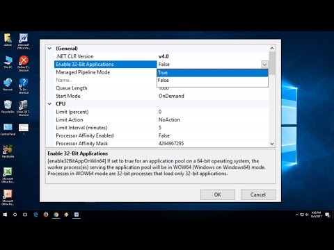334x250 pixels.
Task: Open the Recycle Bin desktop icon
Action: coord(8,107)
